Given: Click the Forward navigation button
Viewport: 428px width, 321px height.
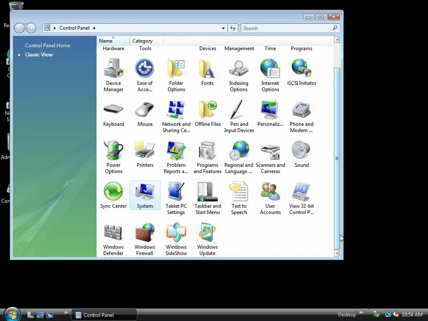Looking at the screenshot, I should point(31,28).
